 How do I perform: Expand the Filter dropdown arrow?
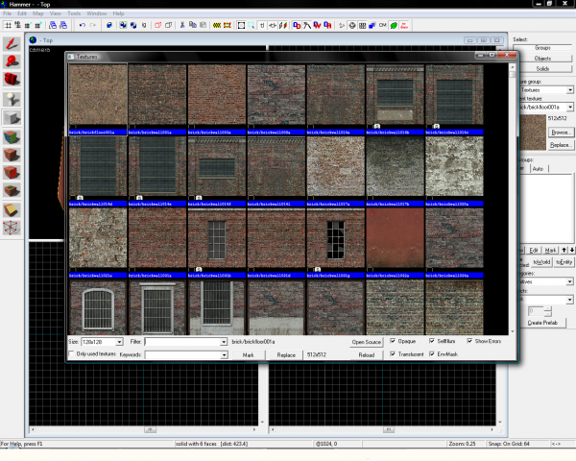pos(224,342)
